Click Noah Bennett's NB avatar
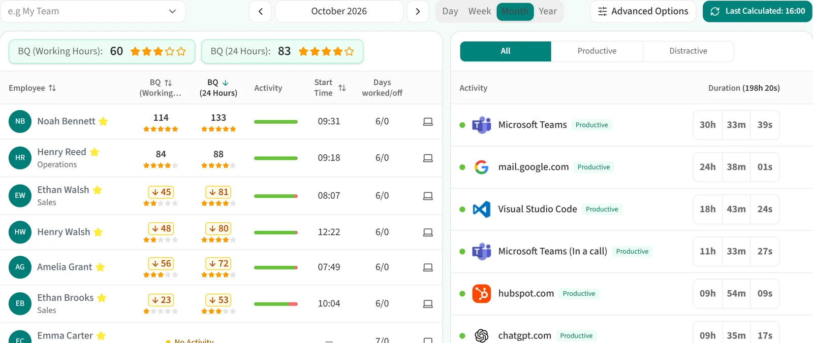This screenshot has width=813, height=343. (20, 121)
